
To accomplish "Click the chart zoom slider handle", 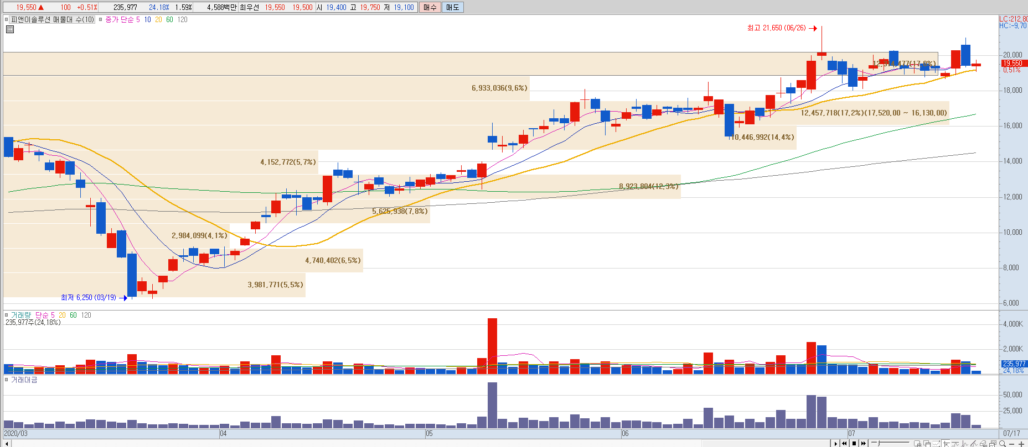I will tap(878, 443).
